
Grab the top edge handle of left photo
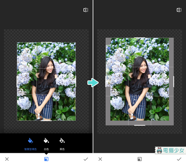pyautogui.click(x=46, y=42)
